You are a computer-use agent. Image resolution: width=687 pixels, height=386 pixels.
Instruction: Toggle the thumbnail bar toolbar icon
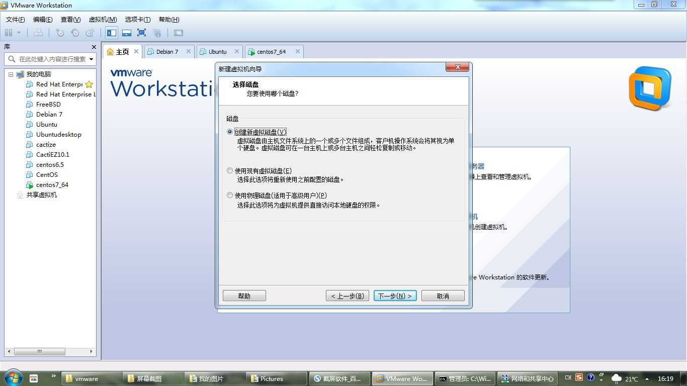(x=127, y=33)
